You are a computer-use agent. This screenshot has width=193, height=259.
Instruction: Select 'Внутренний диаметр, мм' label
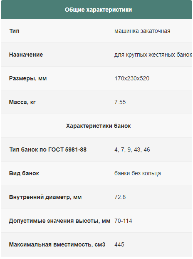(45, 197)
